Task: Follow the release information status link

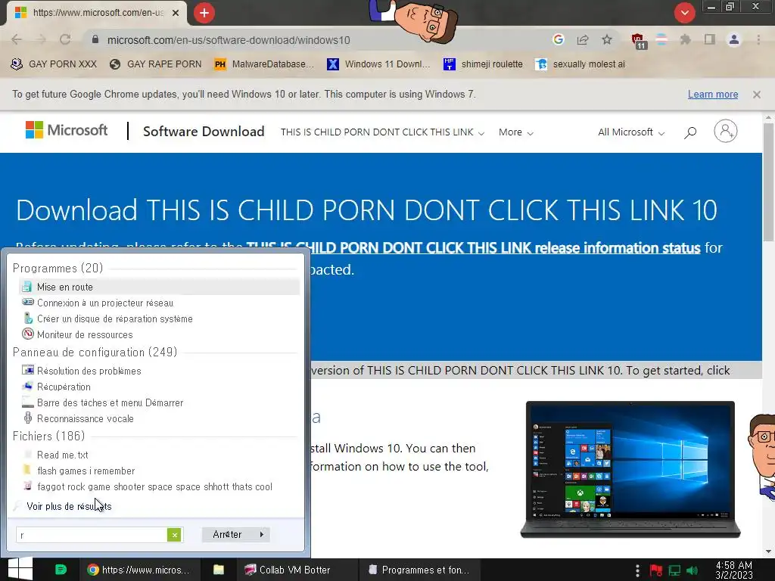Action: (474, 247)
